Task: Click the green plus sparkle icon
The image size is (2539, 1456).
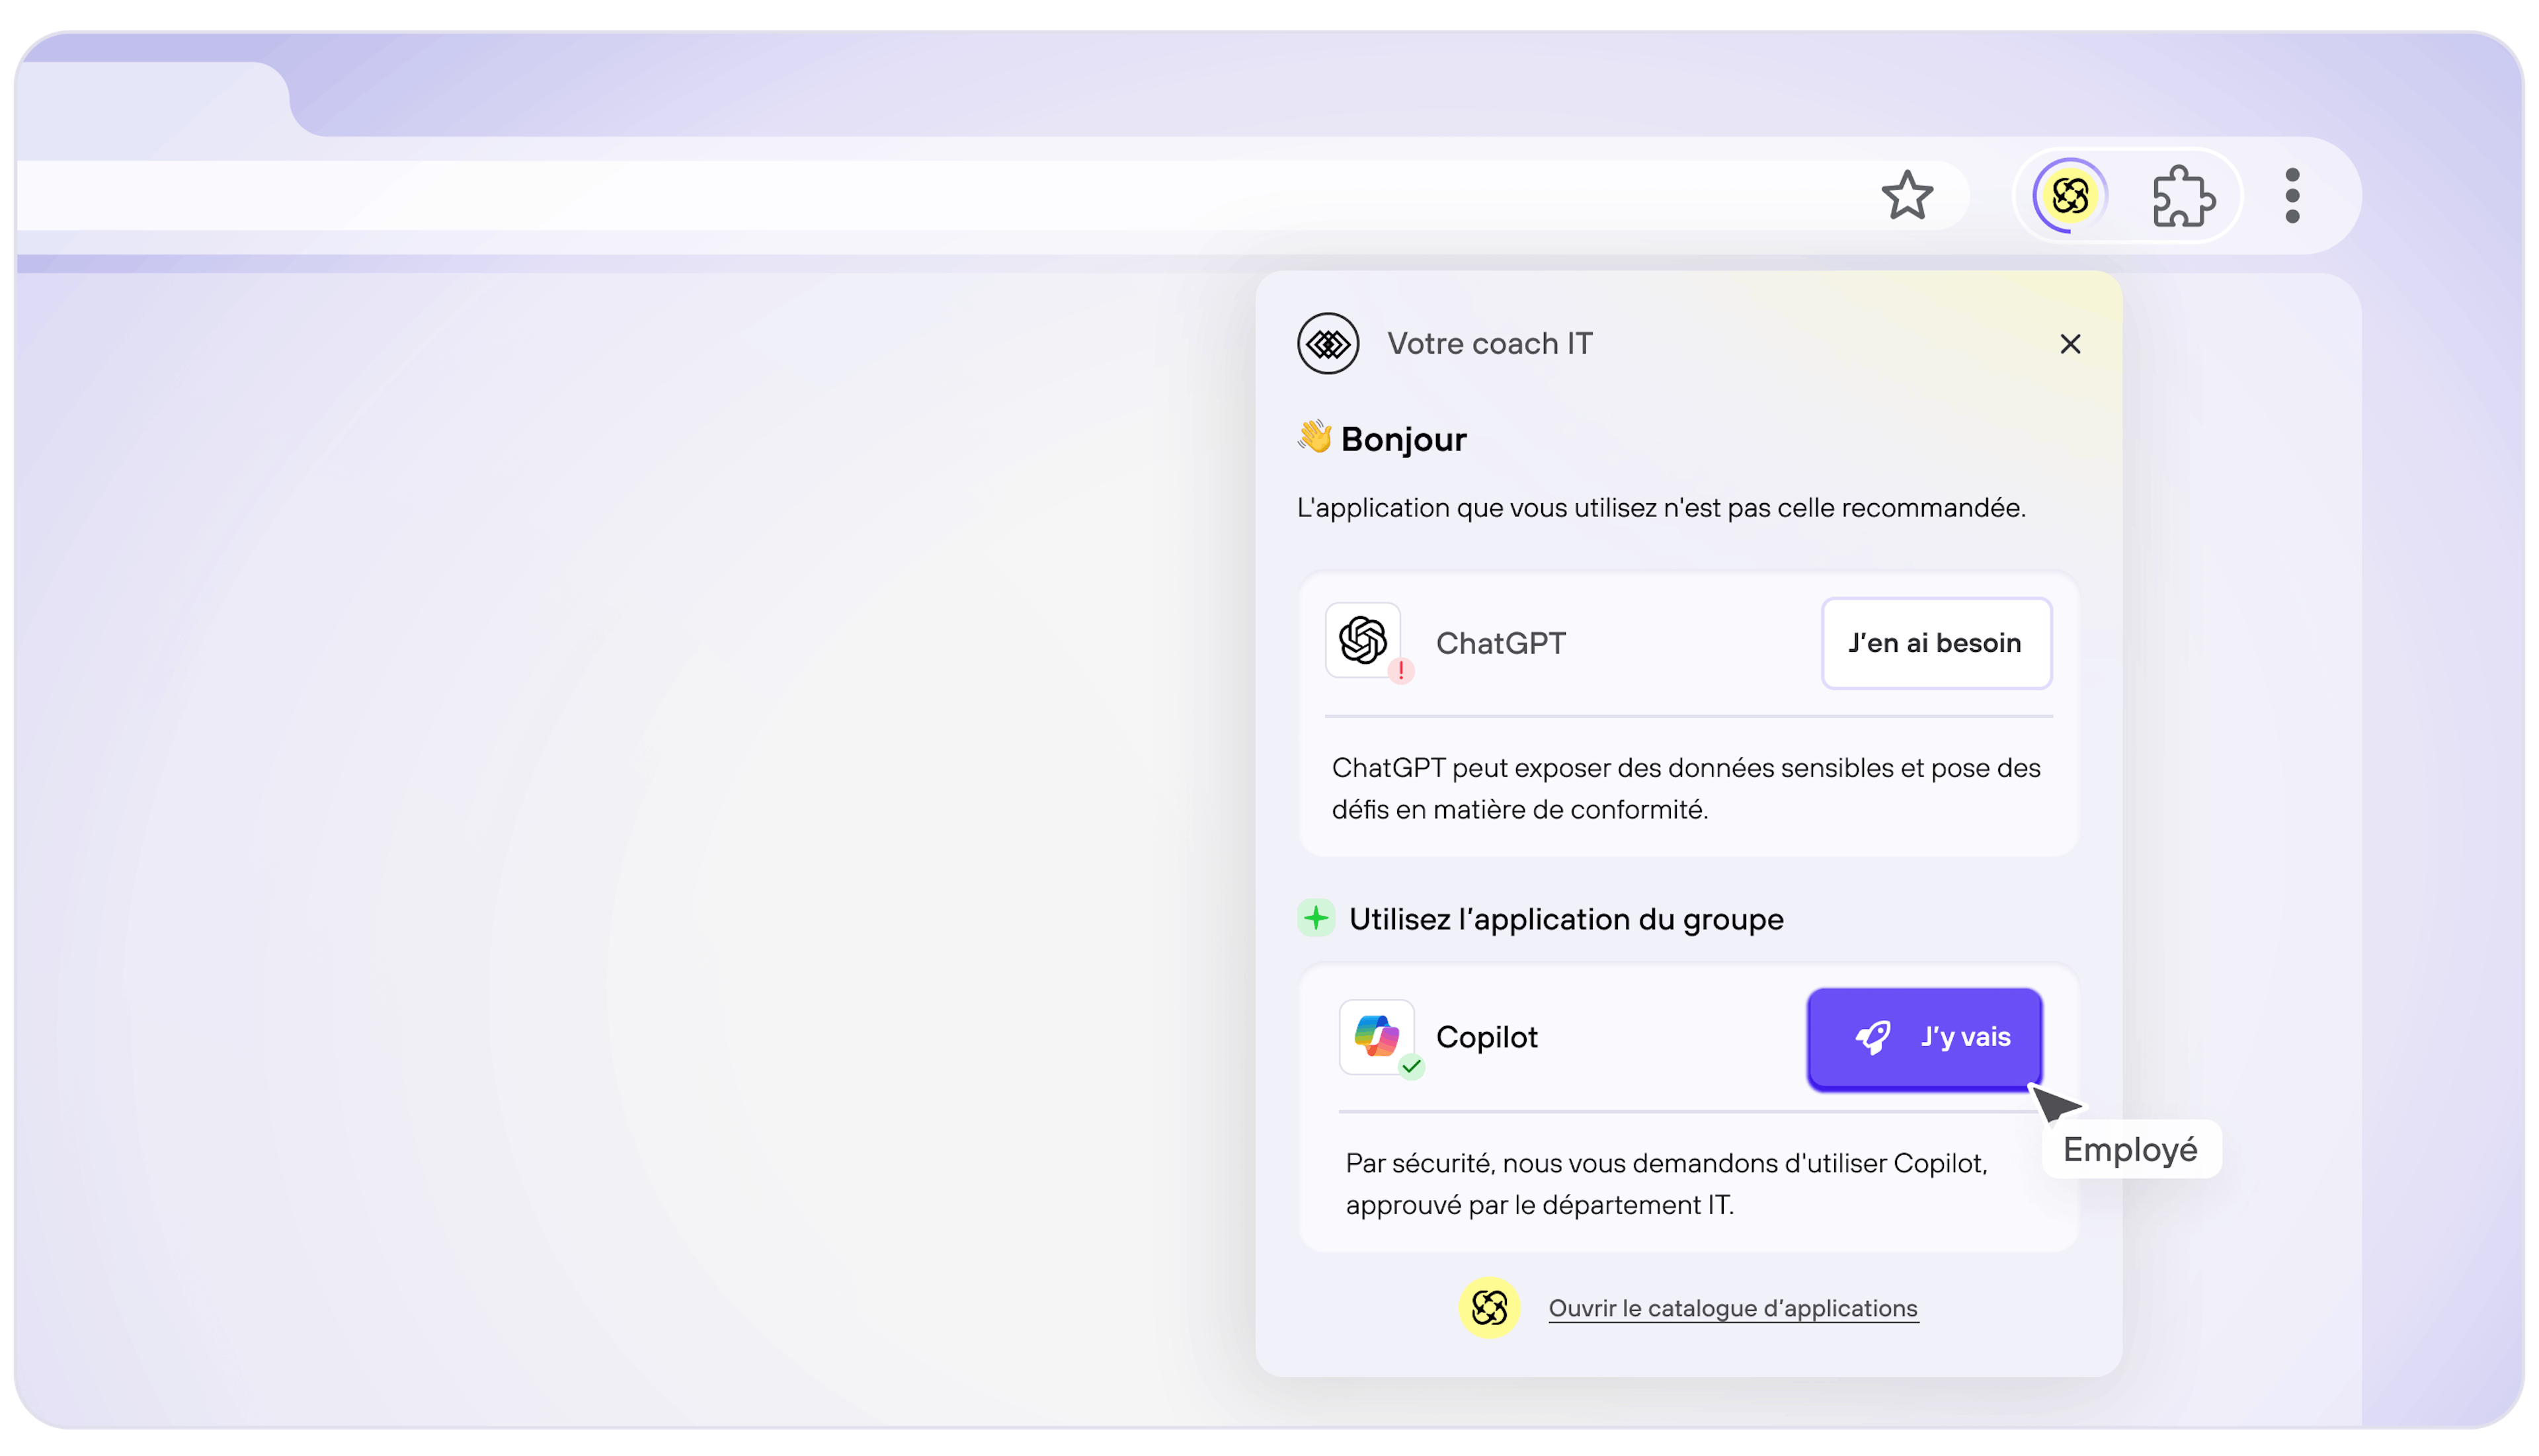Action: tap(1316, 918)
